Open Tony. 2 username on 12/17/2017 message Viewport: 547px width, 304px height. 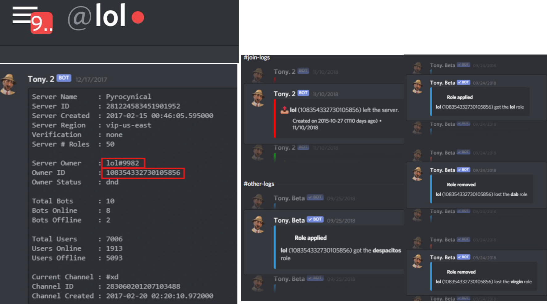(41, 79)
